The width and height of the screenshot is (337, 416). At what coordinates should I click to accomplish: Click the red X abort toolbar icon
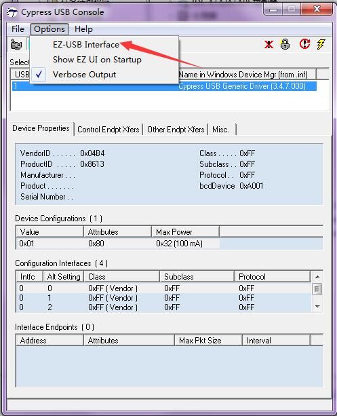(x=269, y=44)
